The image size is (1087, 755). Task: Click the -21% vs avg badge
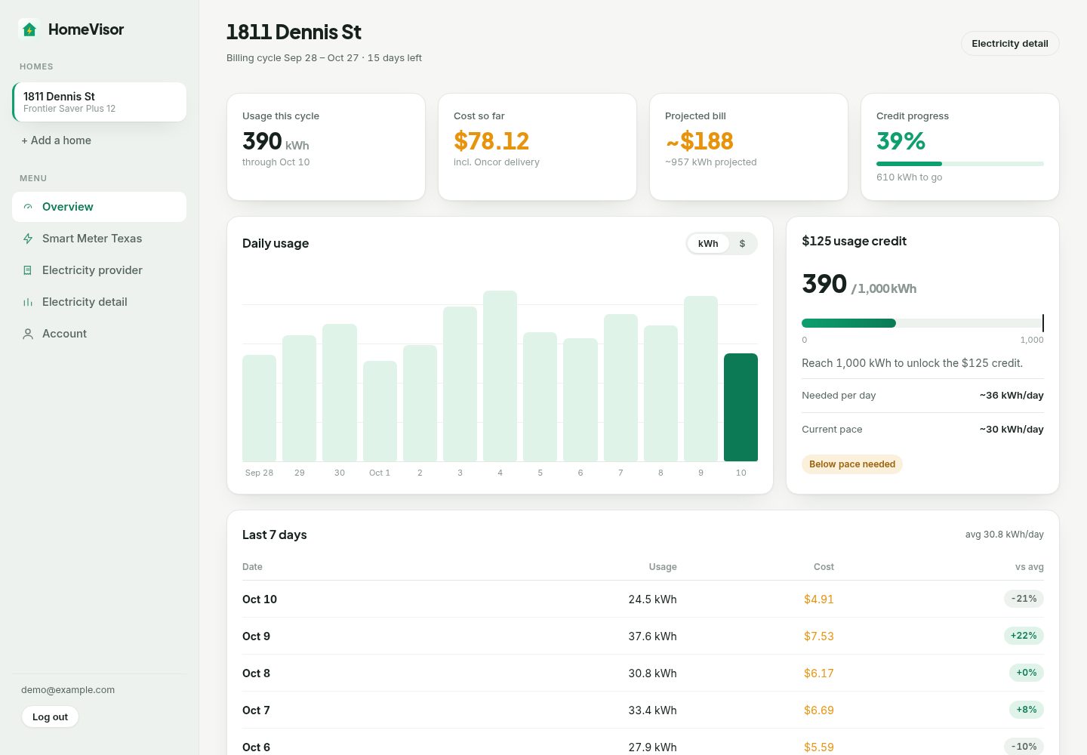[1024, 599]
